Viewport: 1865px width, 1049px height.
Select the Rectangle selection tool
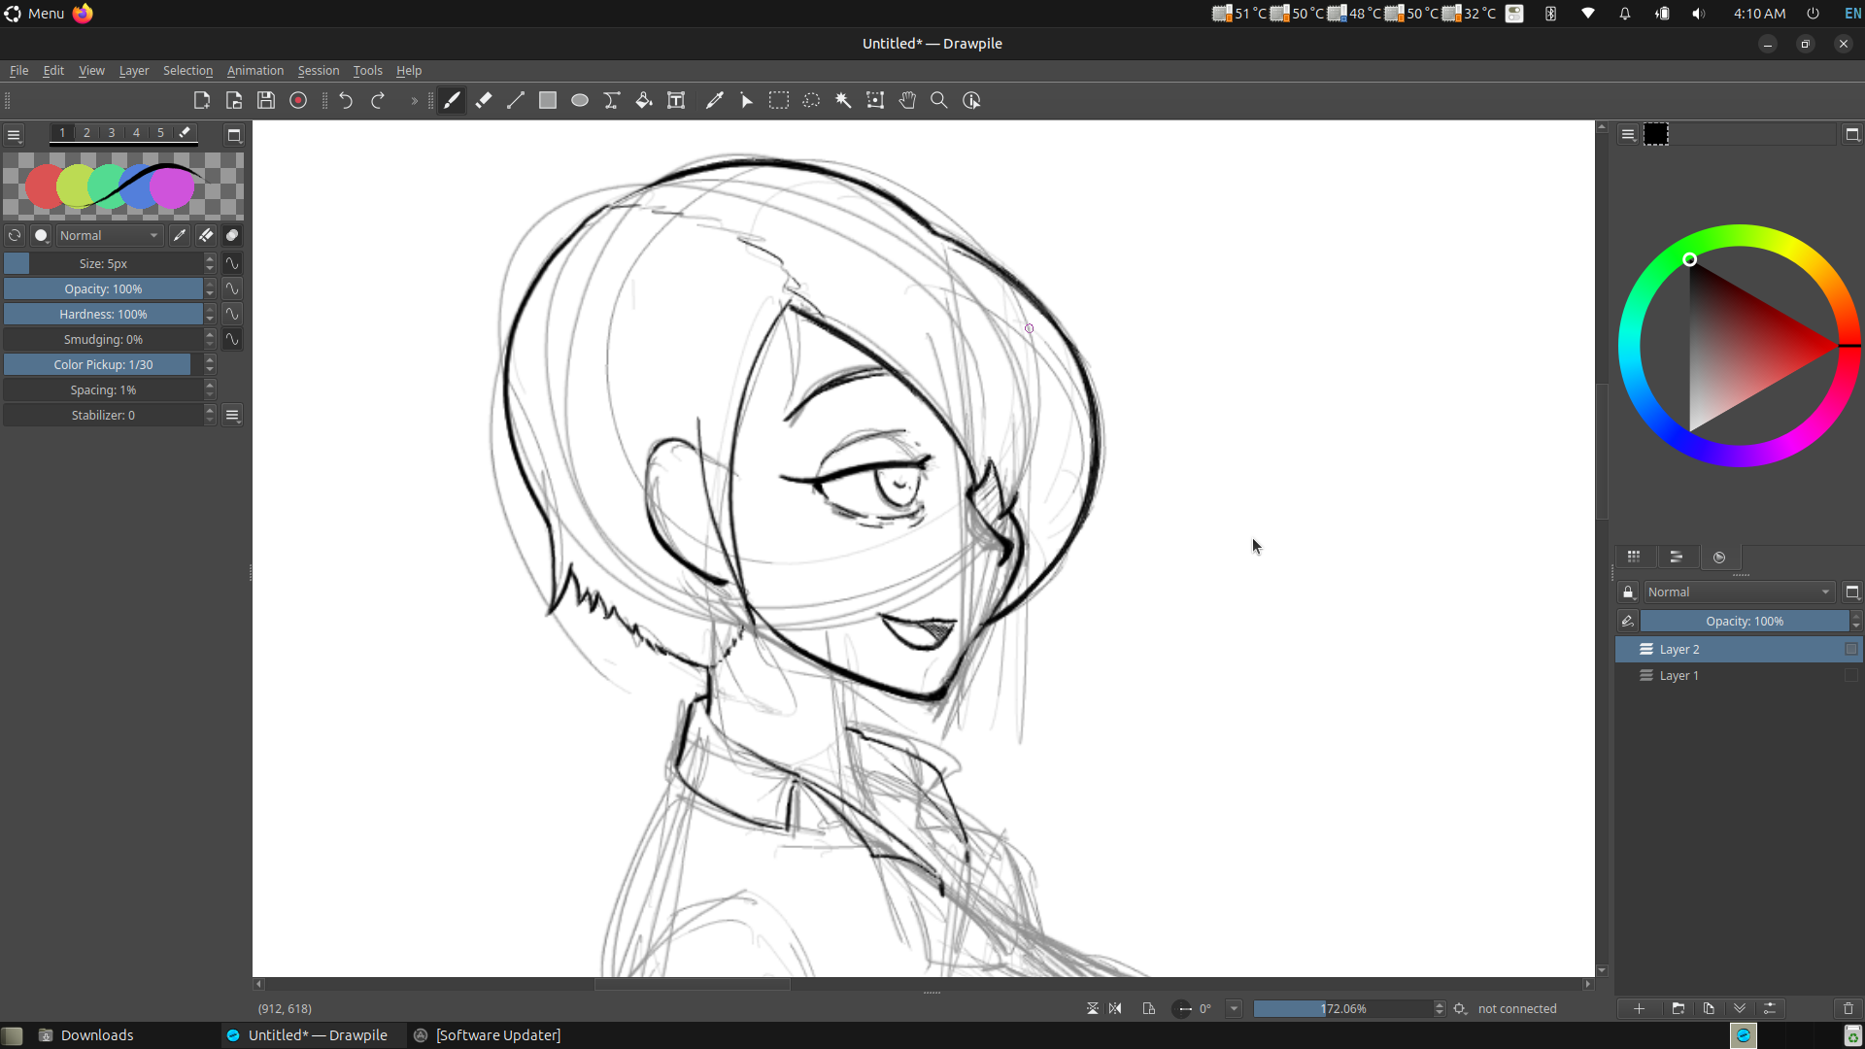point(779,100)
